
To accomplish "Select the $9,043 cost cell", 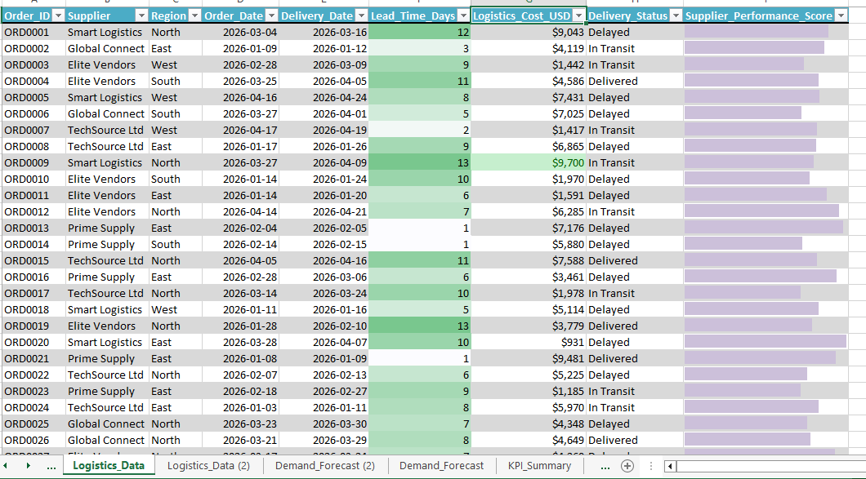I will point(529,32).
